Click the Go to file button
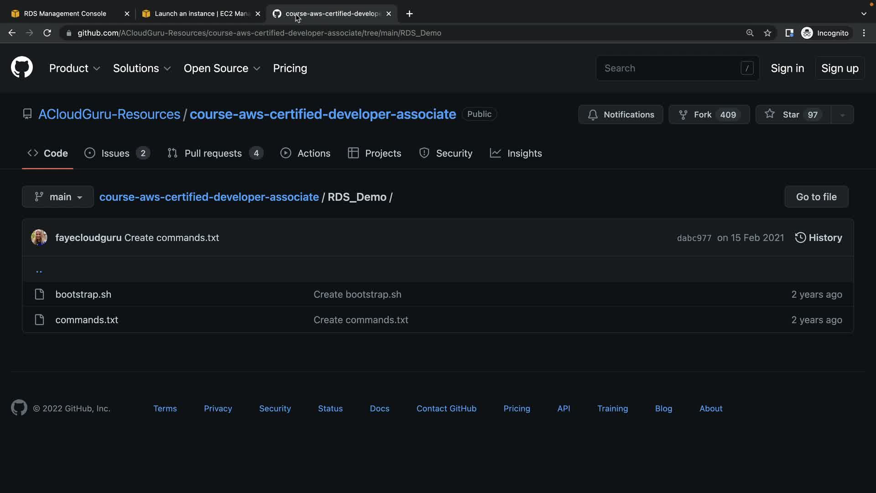 (x=816, y=197)
